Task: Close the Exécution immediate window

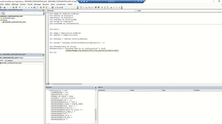Action: tap(95, 87)
